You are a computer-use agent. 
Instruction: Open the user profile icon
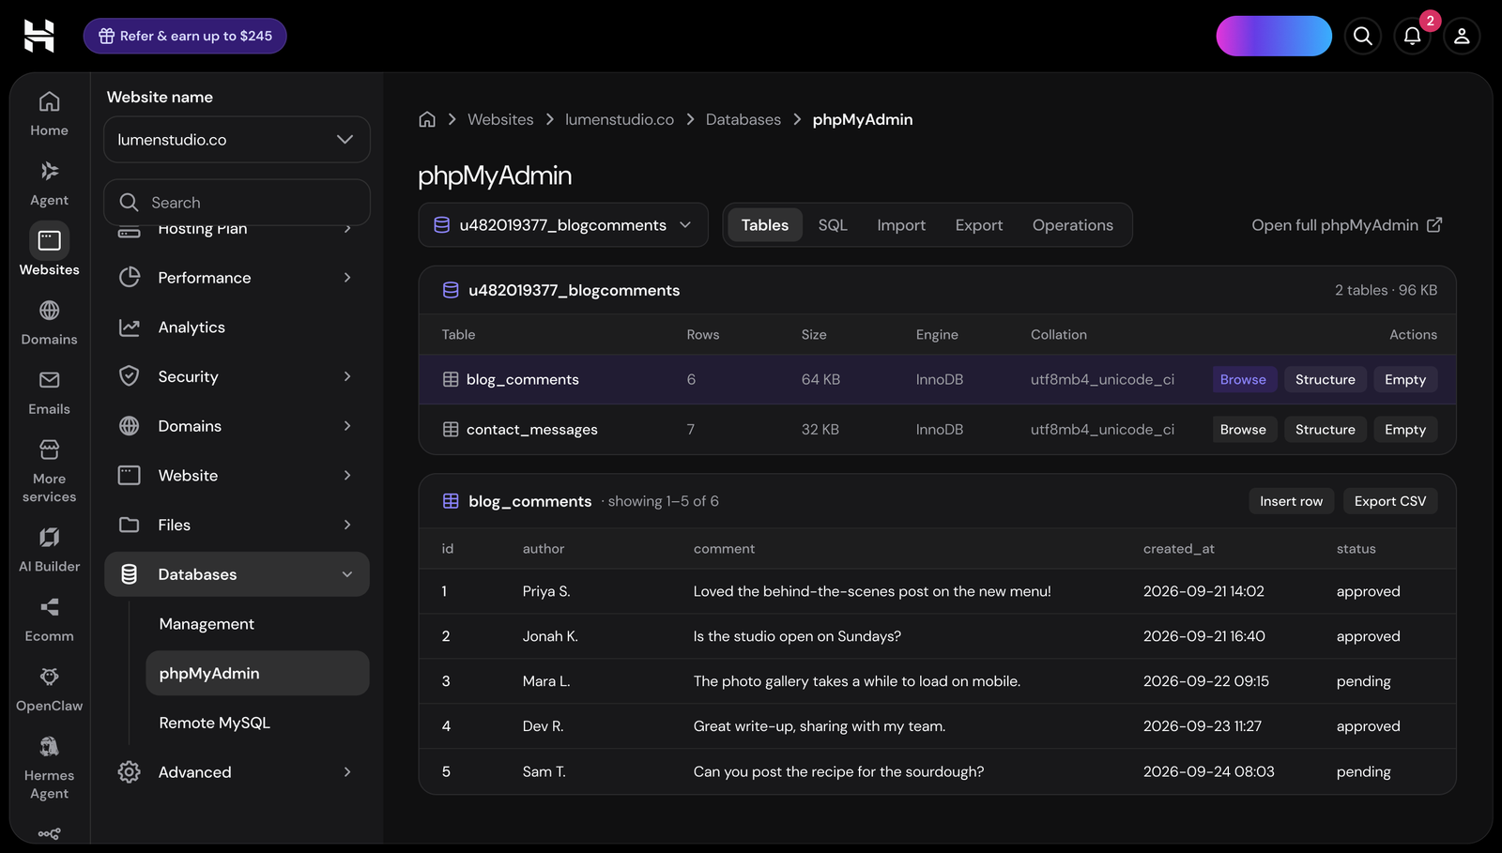pyautogui.click(x=1462, y=37)
